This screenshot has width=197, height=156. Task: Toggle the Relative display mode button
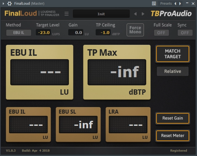173,71
